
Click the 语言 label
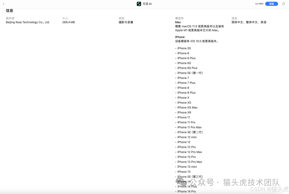(x=234, y=18)
